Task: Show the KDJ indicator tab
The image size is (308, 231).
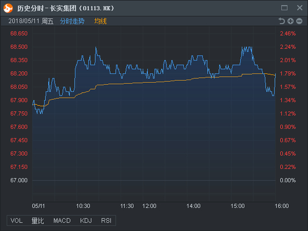Action: coord(86,220)
